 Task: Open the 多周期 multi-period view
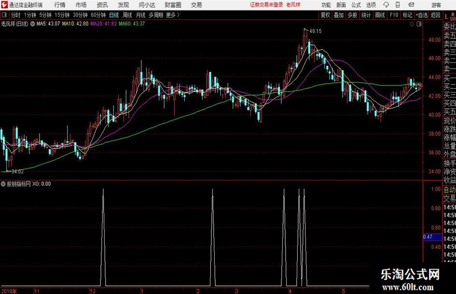pyautogui.click(x=156, y=15)
